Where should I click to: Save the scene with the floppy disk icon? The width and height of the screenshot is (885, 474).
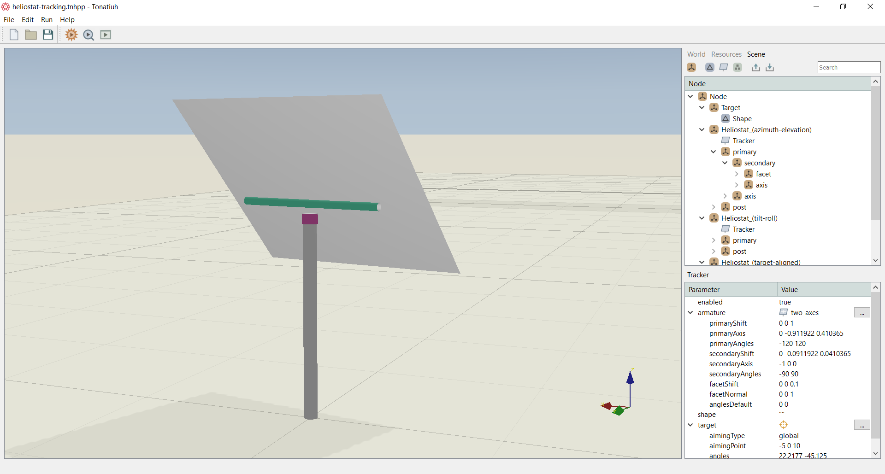[48, 35]
